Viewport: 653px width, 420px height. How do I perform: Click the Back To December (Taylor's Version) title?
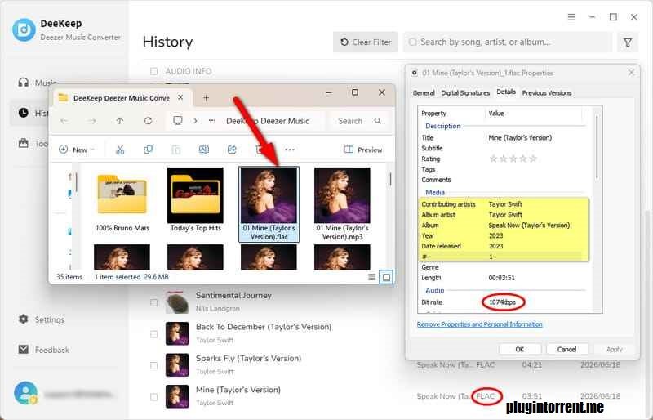pos(264,327)
